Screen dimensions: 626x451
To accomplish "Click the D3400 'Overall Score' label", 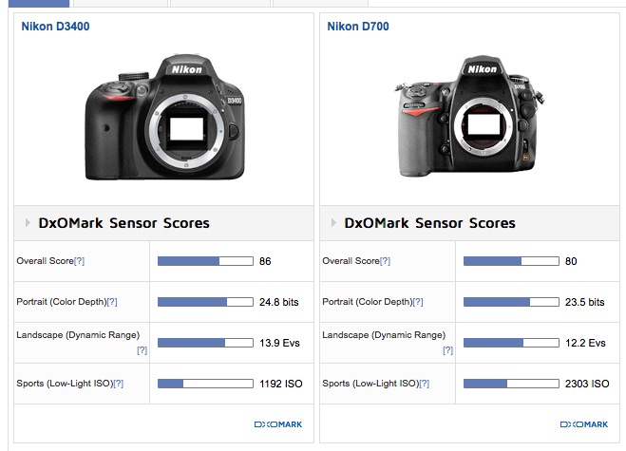I will coord(45,261).
